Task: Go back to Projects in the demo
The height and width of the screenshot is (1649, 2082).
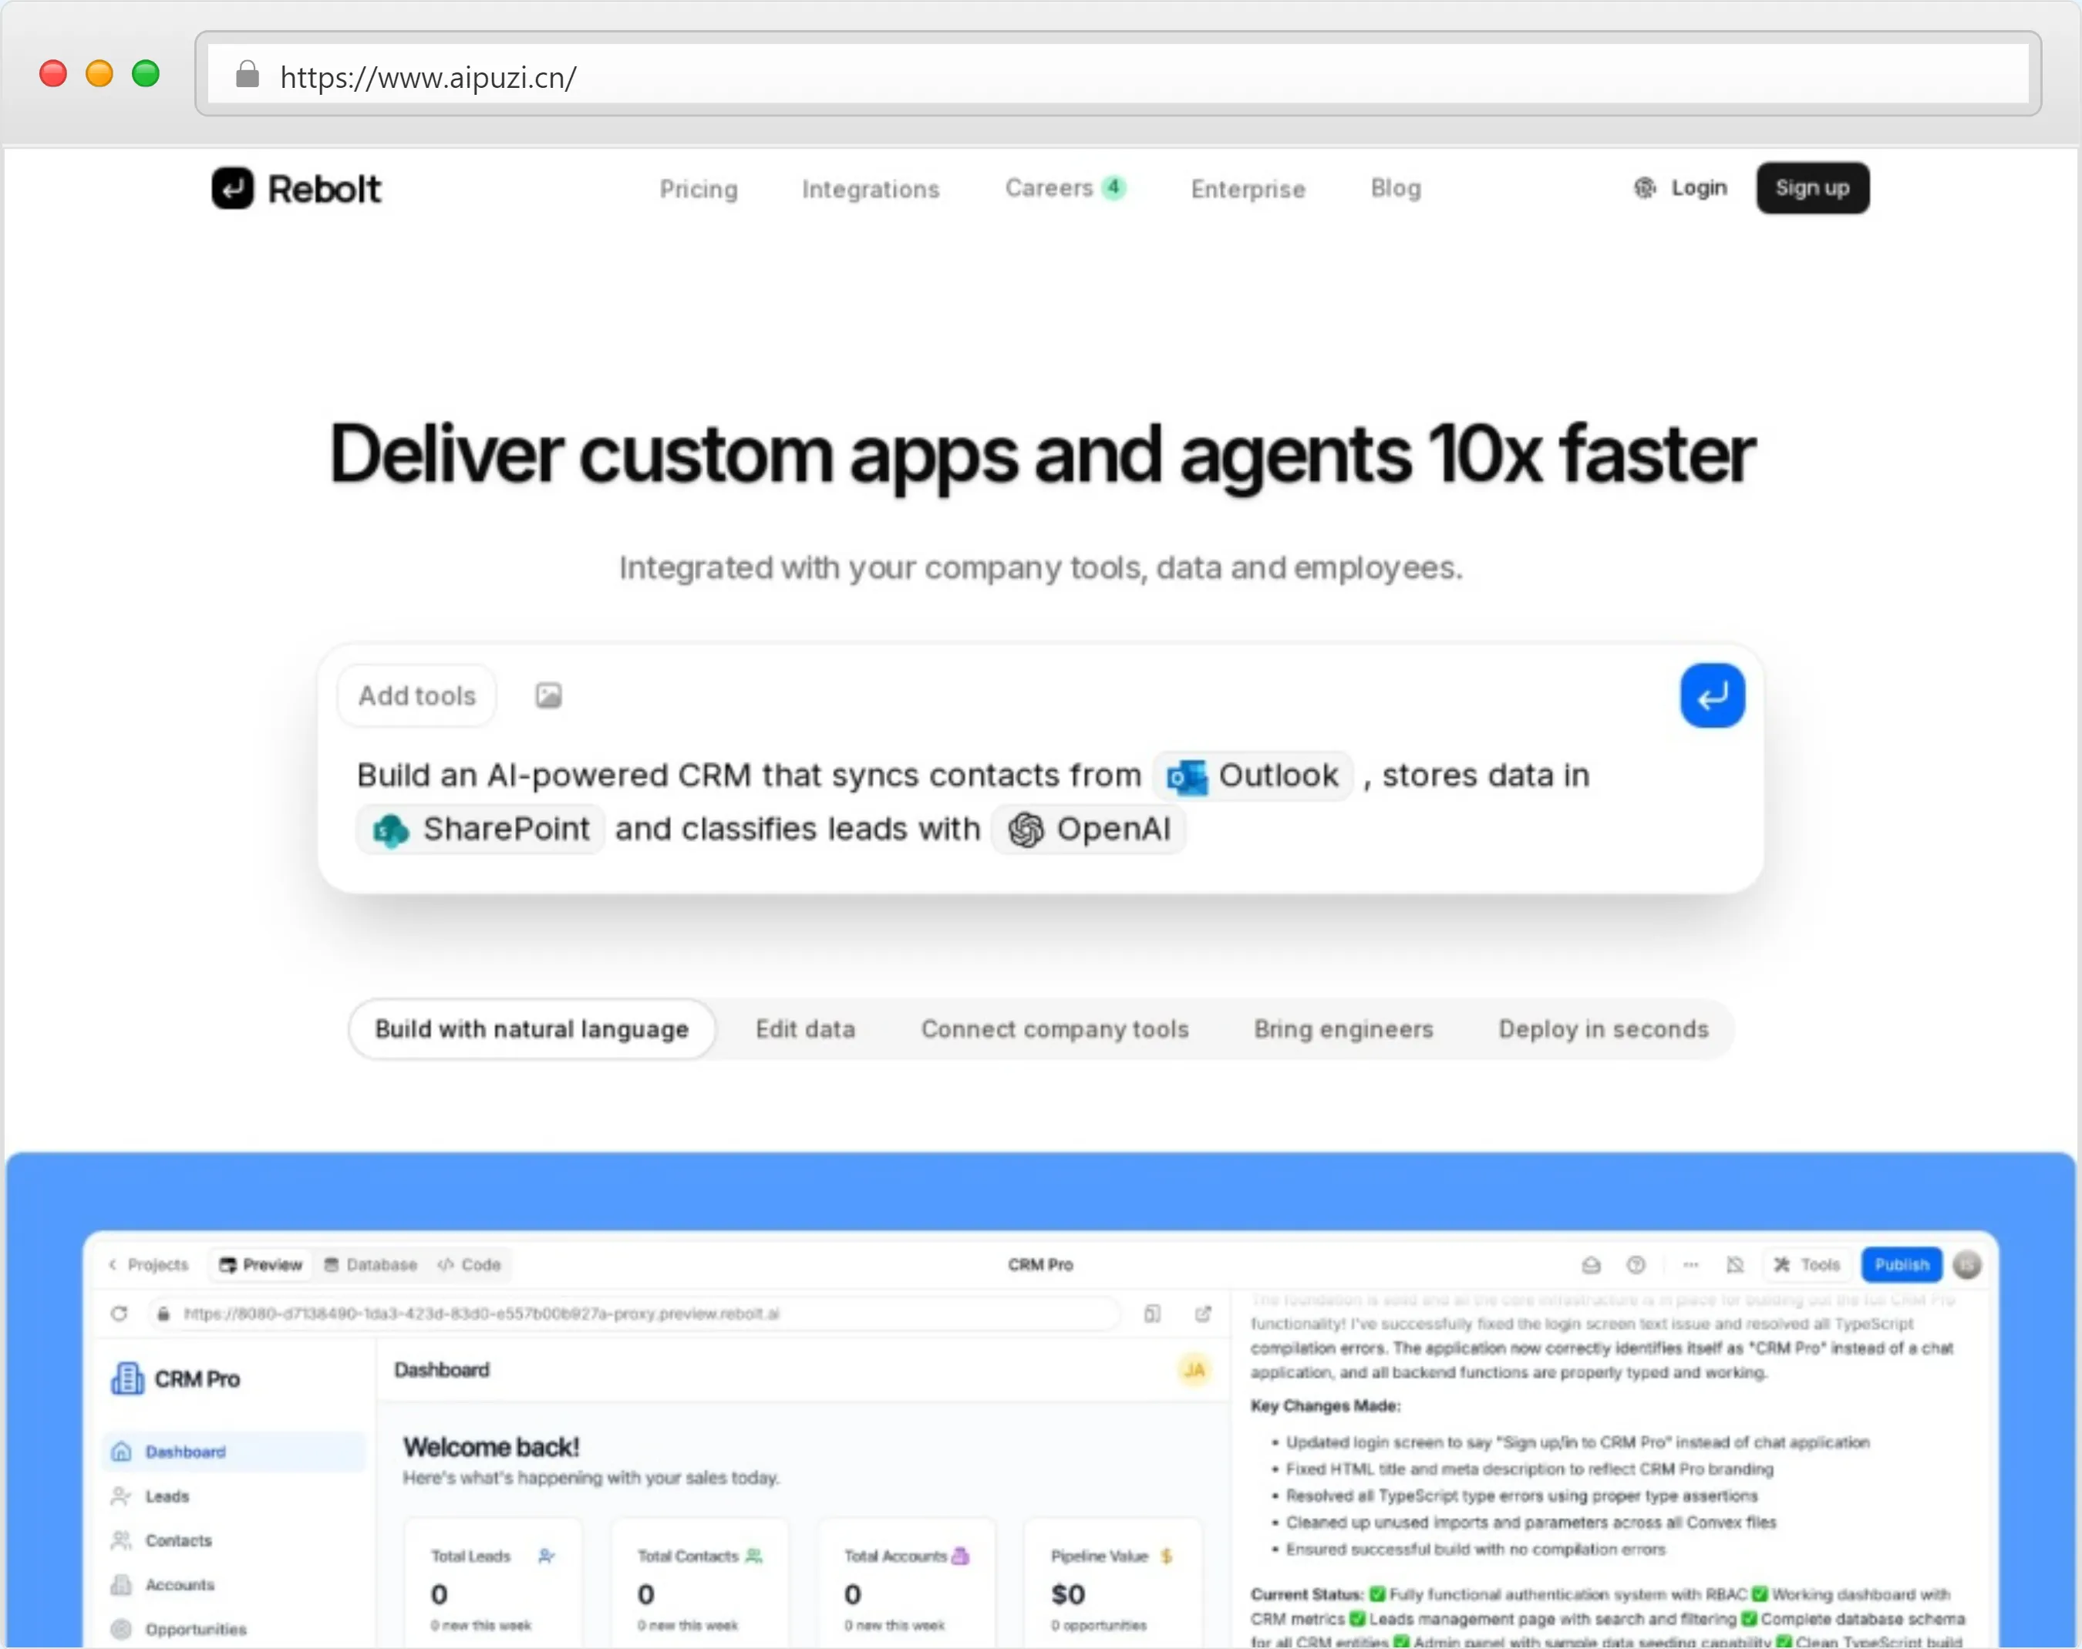Action: tap(149, 1265)
